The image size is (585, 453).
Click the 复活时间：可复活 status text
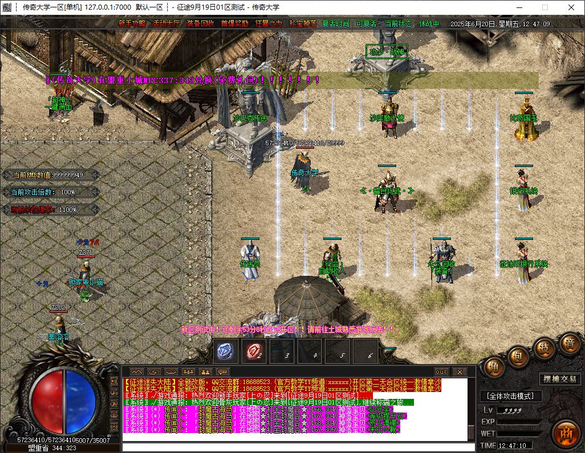click(349, 23)
